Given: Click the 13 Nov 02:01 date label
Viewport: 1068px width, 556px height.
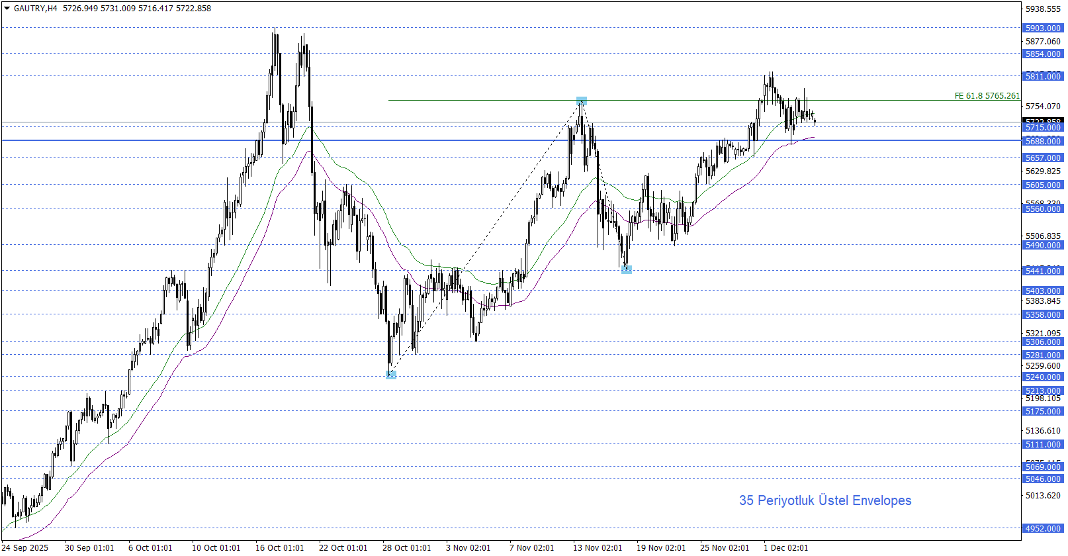Looking at the screenshot, I should click(598, 547).
